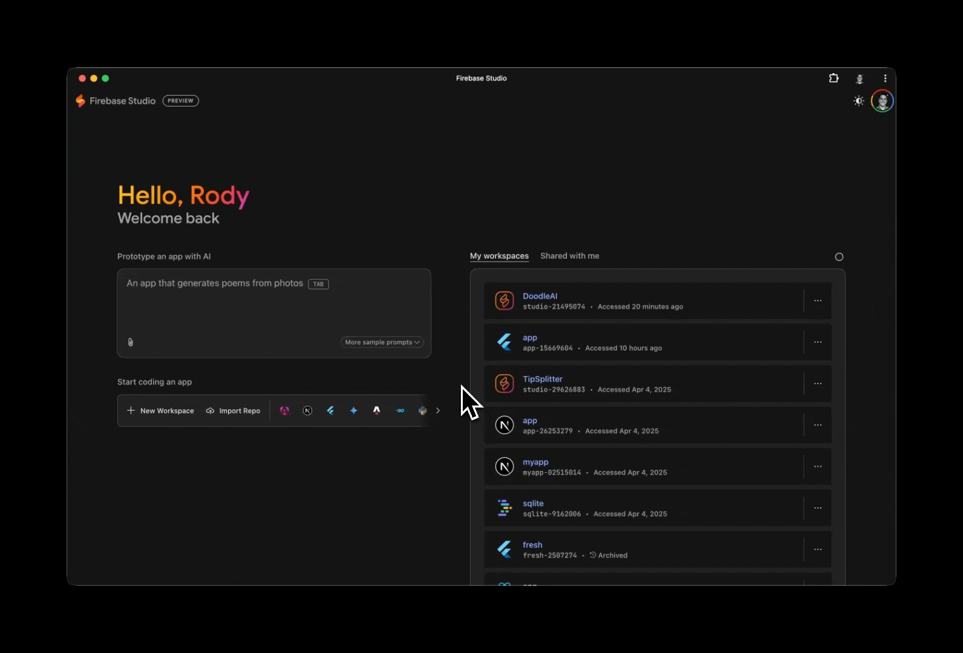963x653 pixels.
Task: Click the Angular template icon
Action: click(x=284, y=411)
